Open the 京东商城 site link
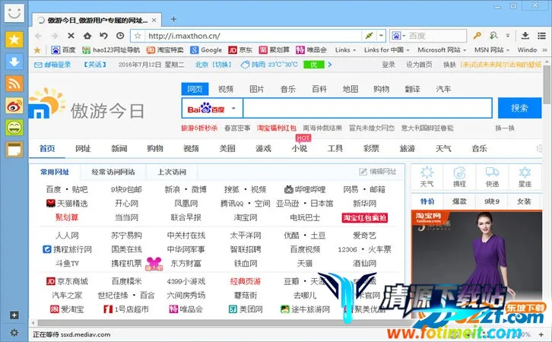This screenshot has height=342, width=552. [67, 281]
